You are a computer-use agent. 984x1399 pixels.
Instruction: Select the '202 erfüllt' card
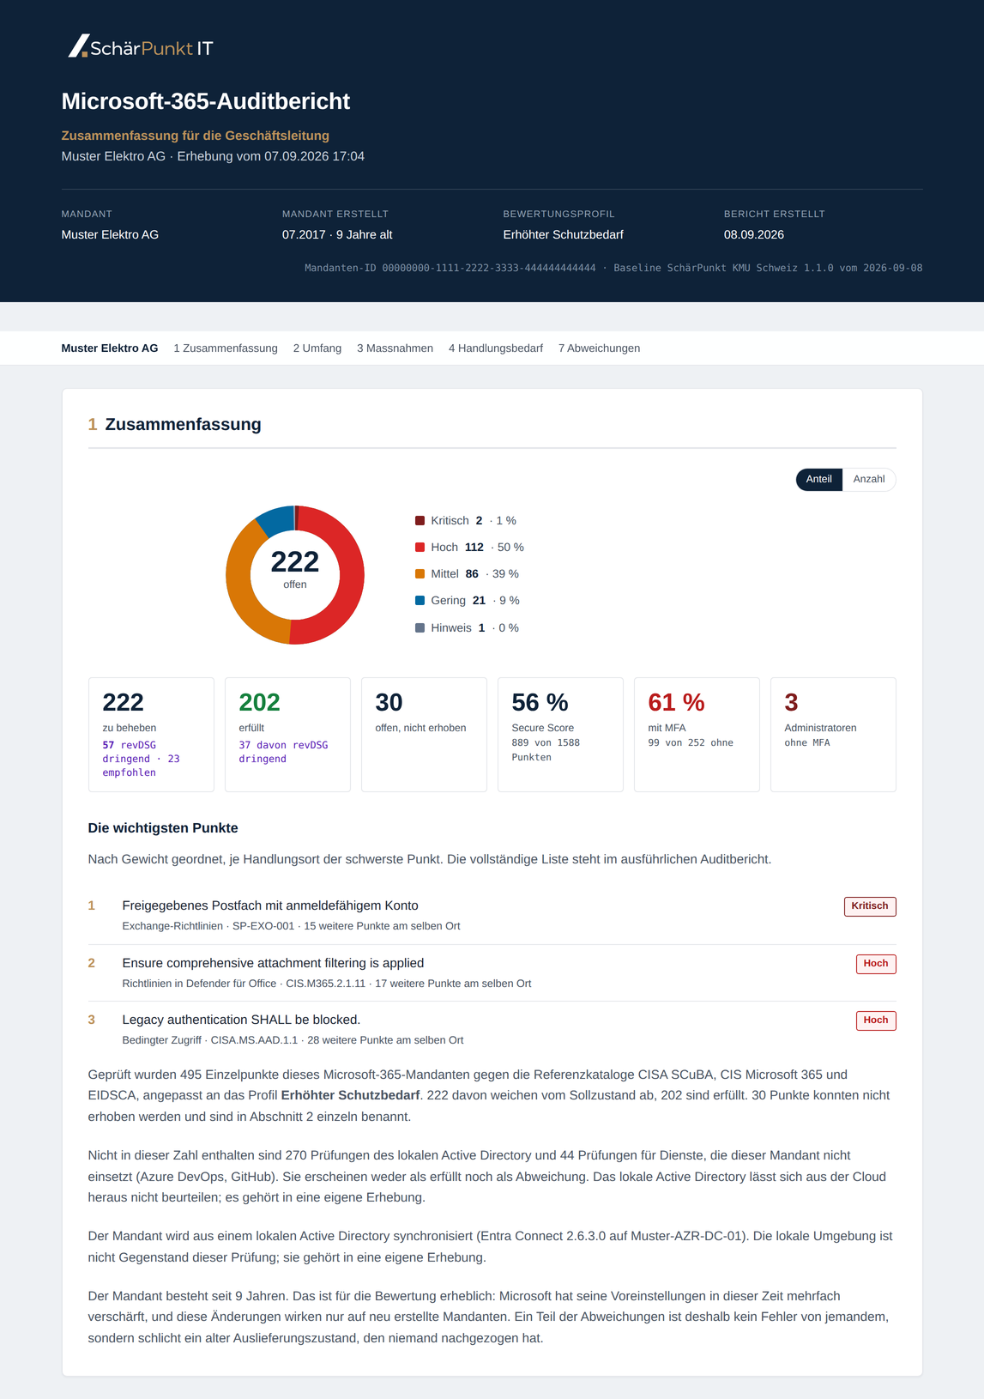[x=287, y=735]
